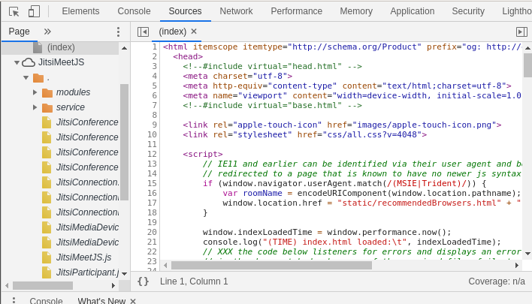532x304 pixels.
Task: Toggle the device toolbar icon
Action: (34, 11)
